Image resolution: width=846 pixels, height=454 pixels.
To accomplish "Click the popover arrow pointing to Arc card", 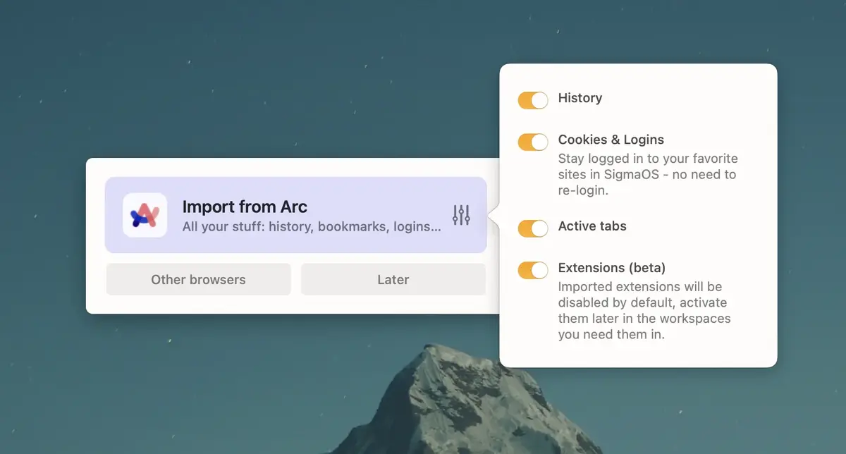I will (496, 215).
